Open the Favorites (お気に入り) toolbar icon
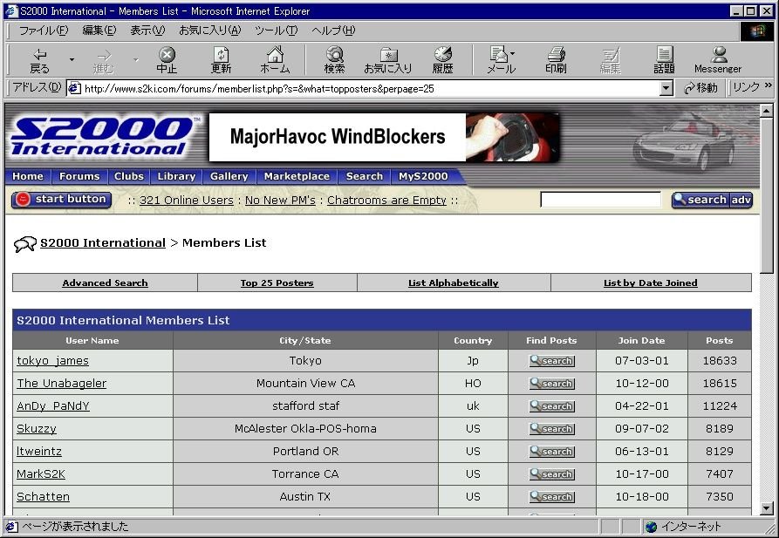The image size is (779, 538). click(388, 60)
